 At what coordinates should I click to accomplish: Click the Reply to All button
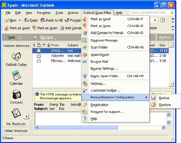tap(51, 21)
